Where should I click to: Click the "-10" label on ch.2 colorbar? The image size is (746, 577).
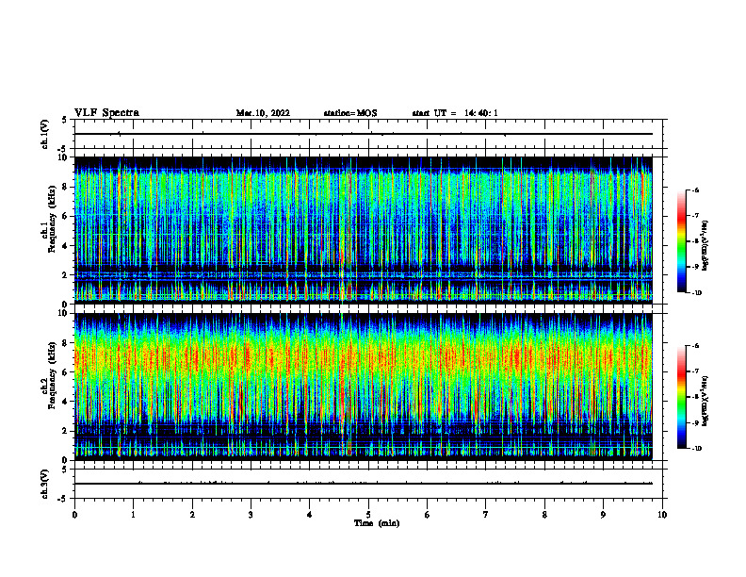(696, 449)
